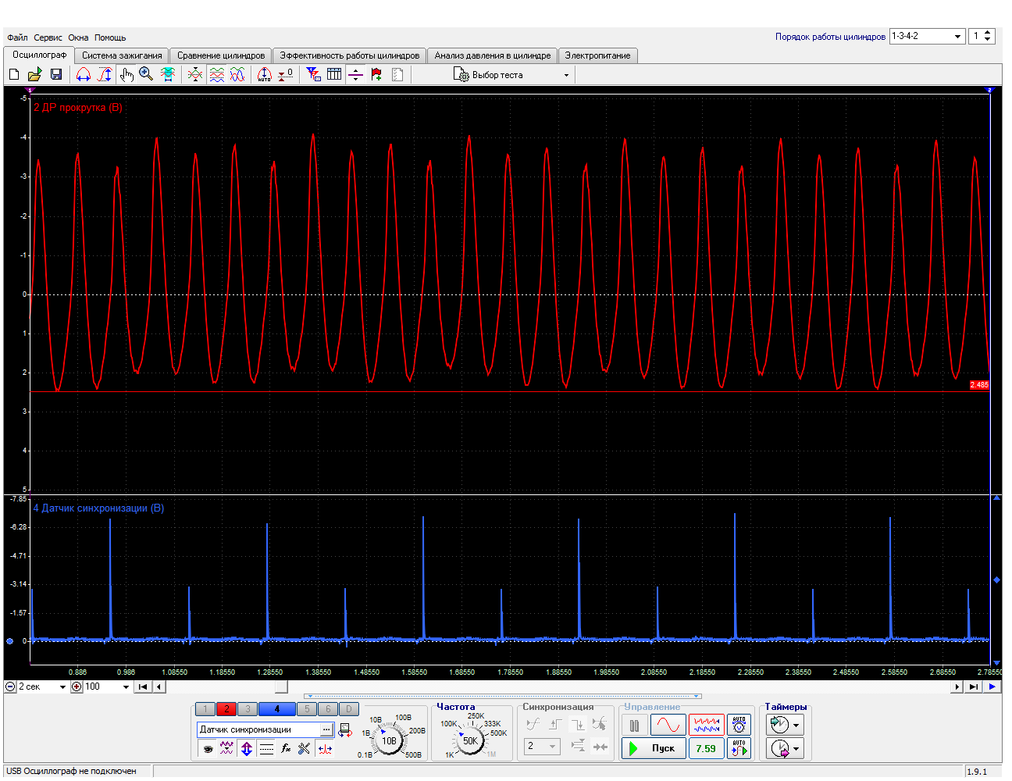Toggle the red channel 2 button

coord(226,709)
